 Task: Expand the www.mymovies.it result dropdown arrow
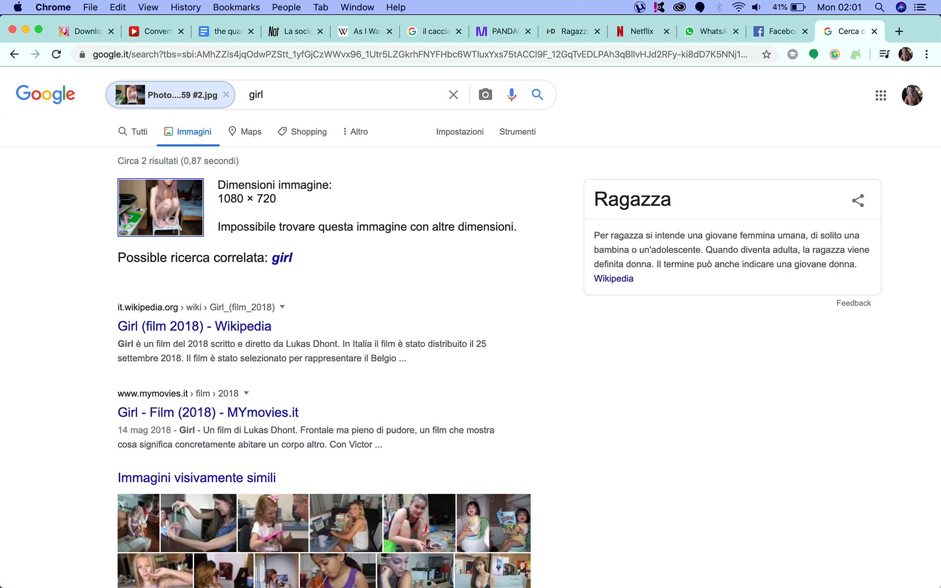(246, 393)
